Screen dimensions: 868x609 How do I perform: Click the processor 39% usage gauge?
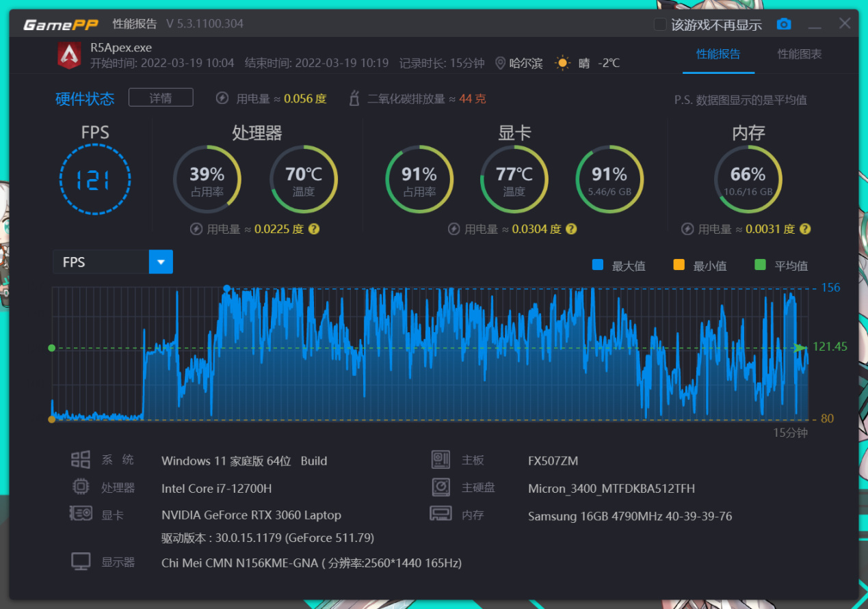pos(207,179)
